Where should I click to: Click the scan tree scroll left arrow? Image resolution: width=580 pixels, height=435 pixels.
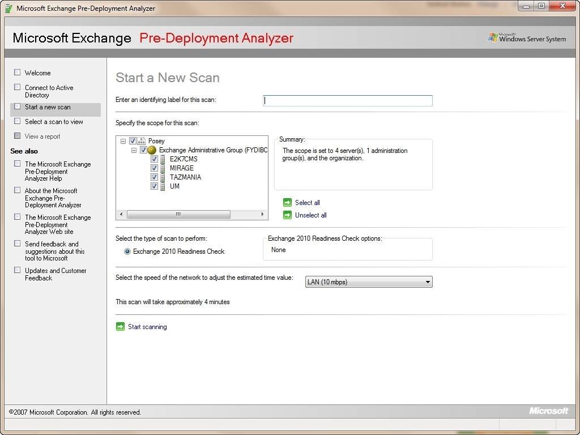[121, 214]
